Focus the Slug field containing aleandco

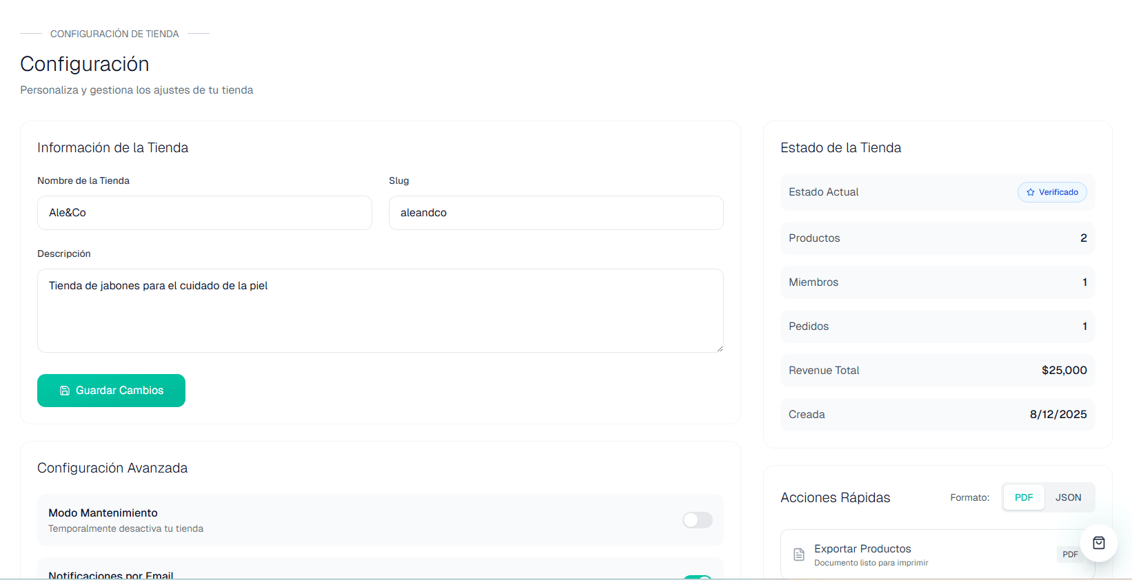(556, 213)
